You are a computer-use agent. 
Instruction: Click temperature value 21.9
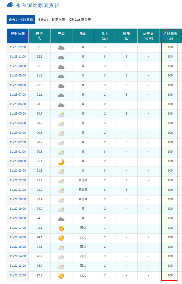(x=39, y=170)
